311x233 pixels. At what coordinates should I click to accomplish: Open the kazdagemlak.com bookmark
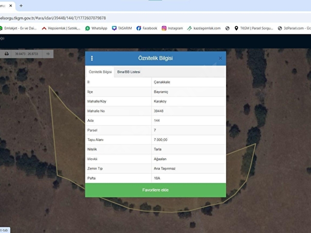[204, 28]
